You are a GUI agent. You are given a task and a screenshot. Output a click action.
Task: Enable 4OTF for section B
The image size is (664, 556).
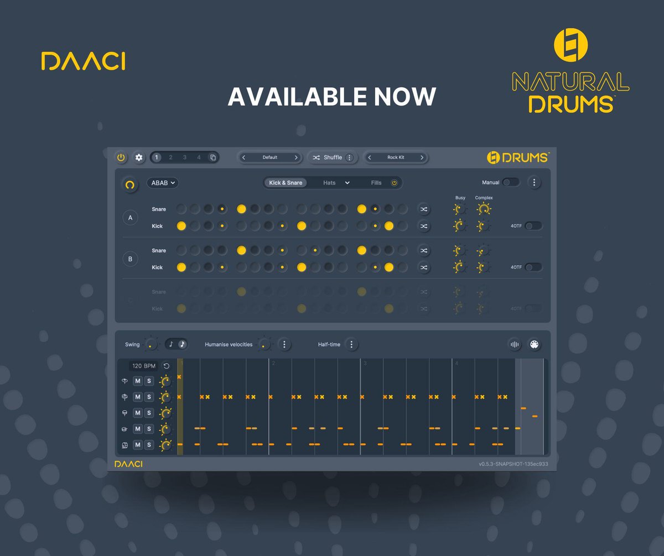(x=533, y=267)
